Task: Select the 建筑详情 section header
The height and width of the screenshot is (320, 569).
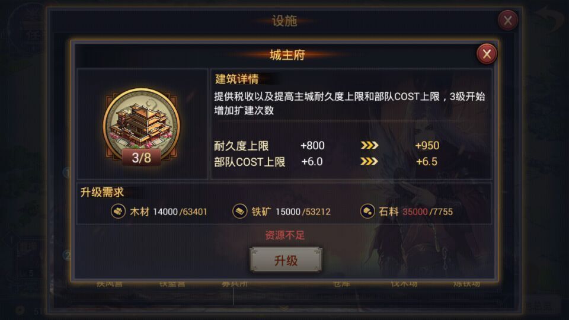Action: coord(237,79)
